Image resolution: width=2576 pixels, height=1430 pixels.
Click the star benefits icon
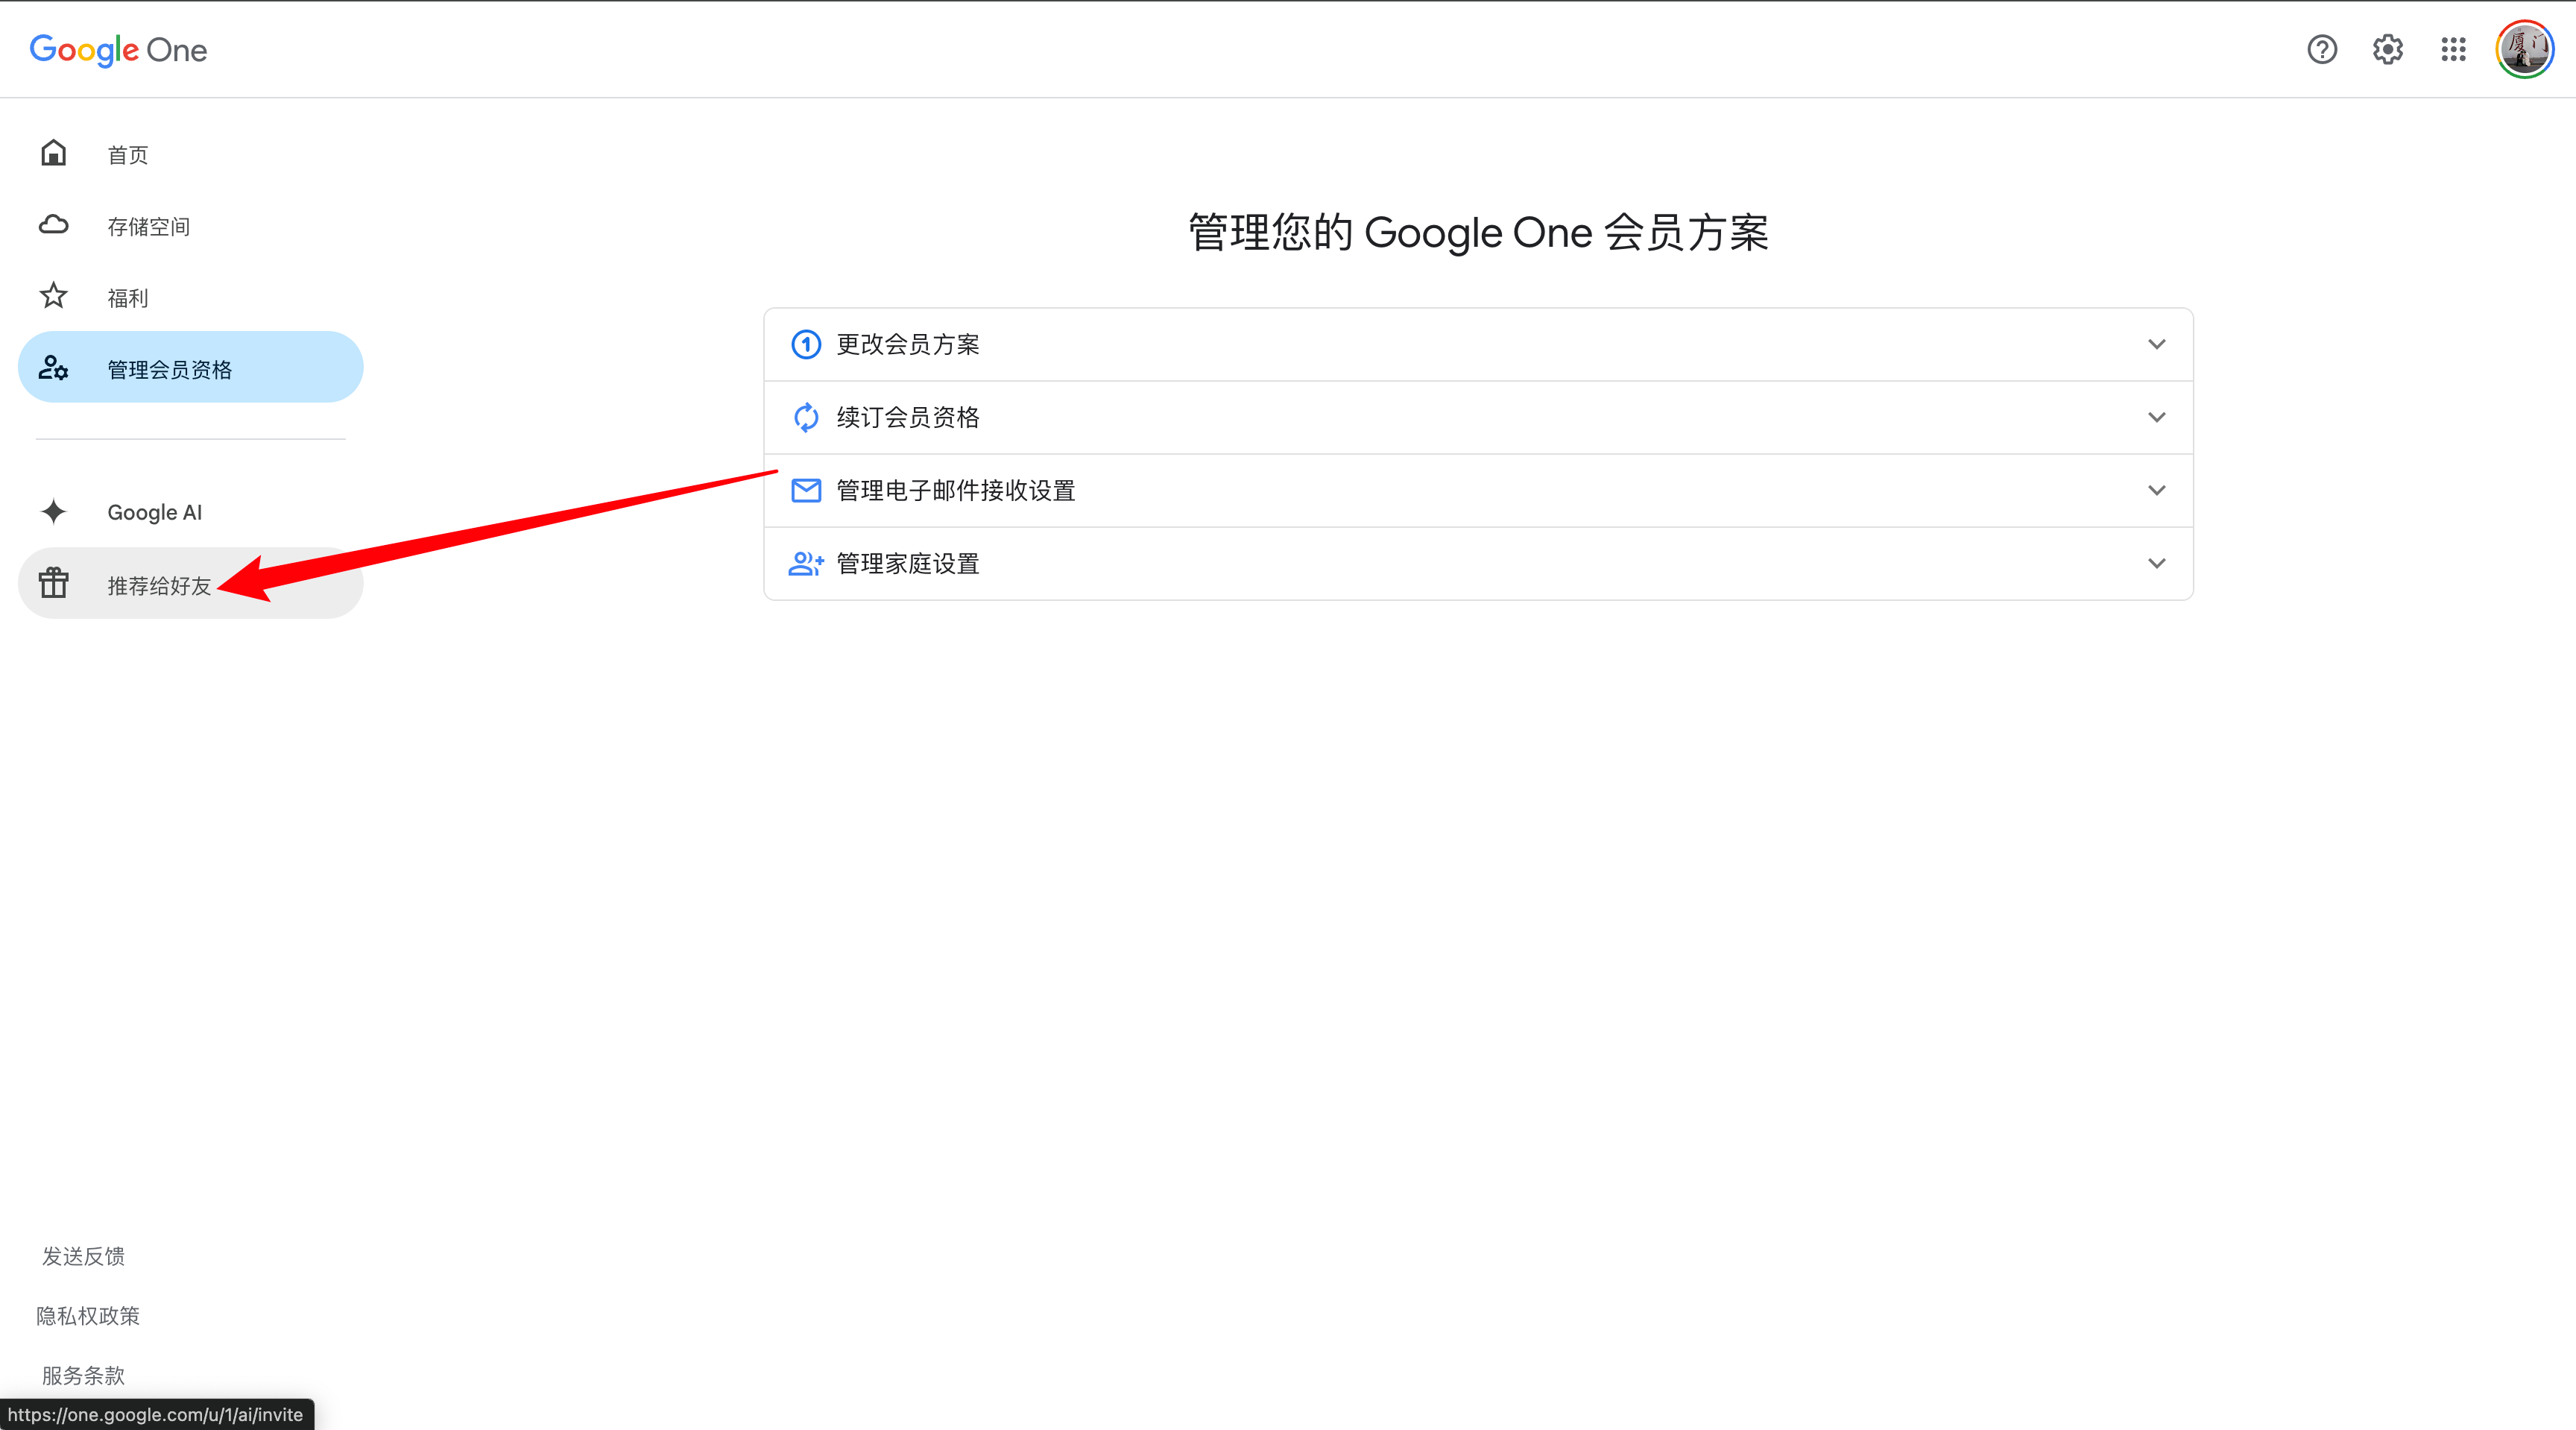[x=53, y=296]
